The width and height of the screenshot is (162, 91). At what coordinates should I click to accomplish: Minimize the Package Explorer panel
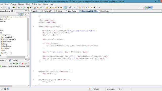26,11
